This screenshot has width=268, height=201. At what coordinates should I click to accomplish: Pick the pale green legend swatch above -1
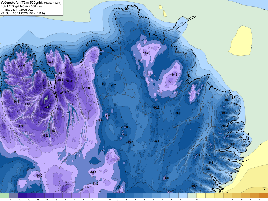[192, 196]
